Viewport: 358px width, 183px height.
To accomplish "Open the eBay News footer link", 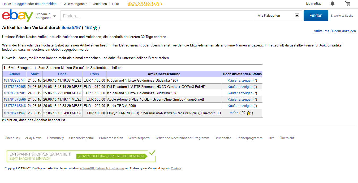I will 33,138.
